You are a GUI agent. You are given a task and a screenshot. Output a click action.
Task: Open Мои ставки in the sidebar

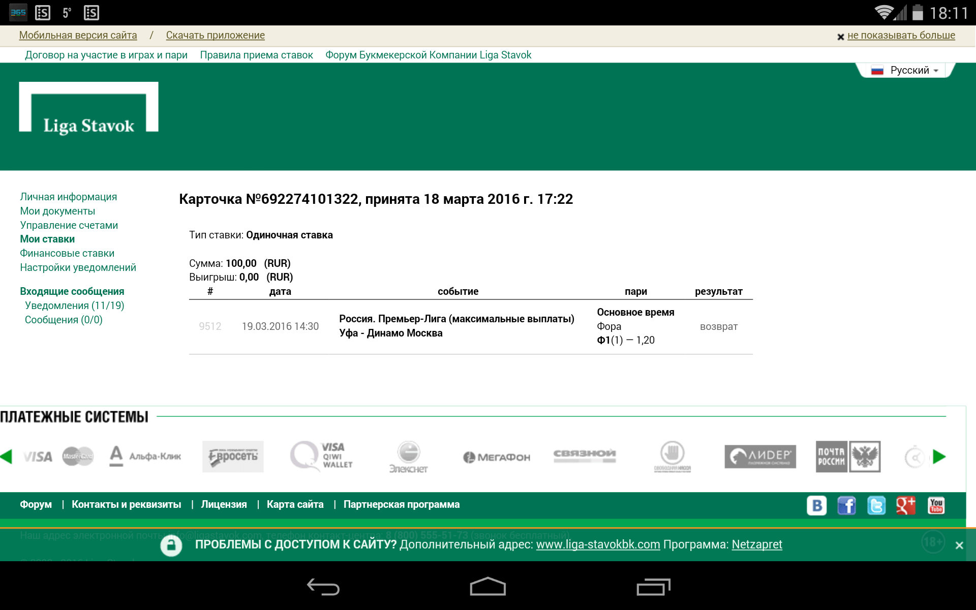[47, 239]
